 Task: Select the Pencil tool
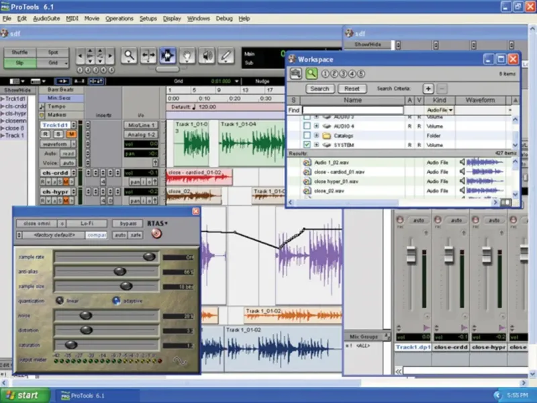[x=226, y=55]
